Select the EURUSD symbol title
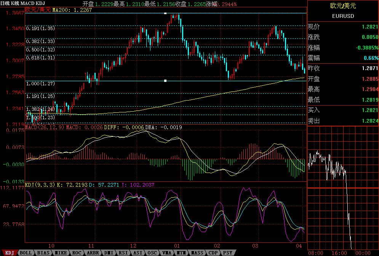 (x=343, y=16)
